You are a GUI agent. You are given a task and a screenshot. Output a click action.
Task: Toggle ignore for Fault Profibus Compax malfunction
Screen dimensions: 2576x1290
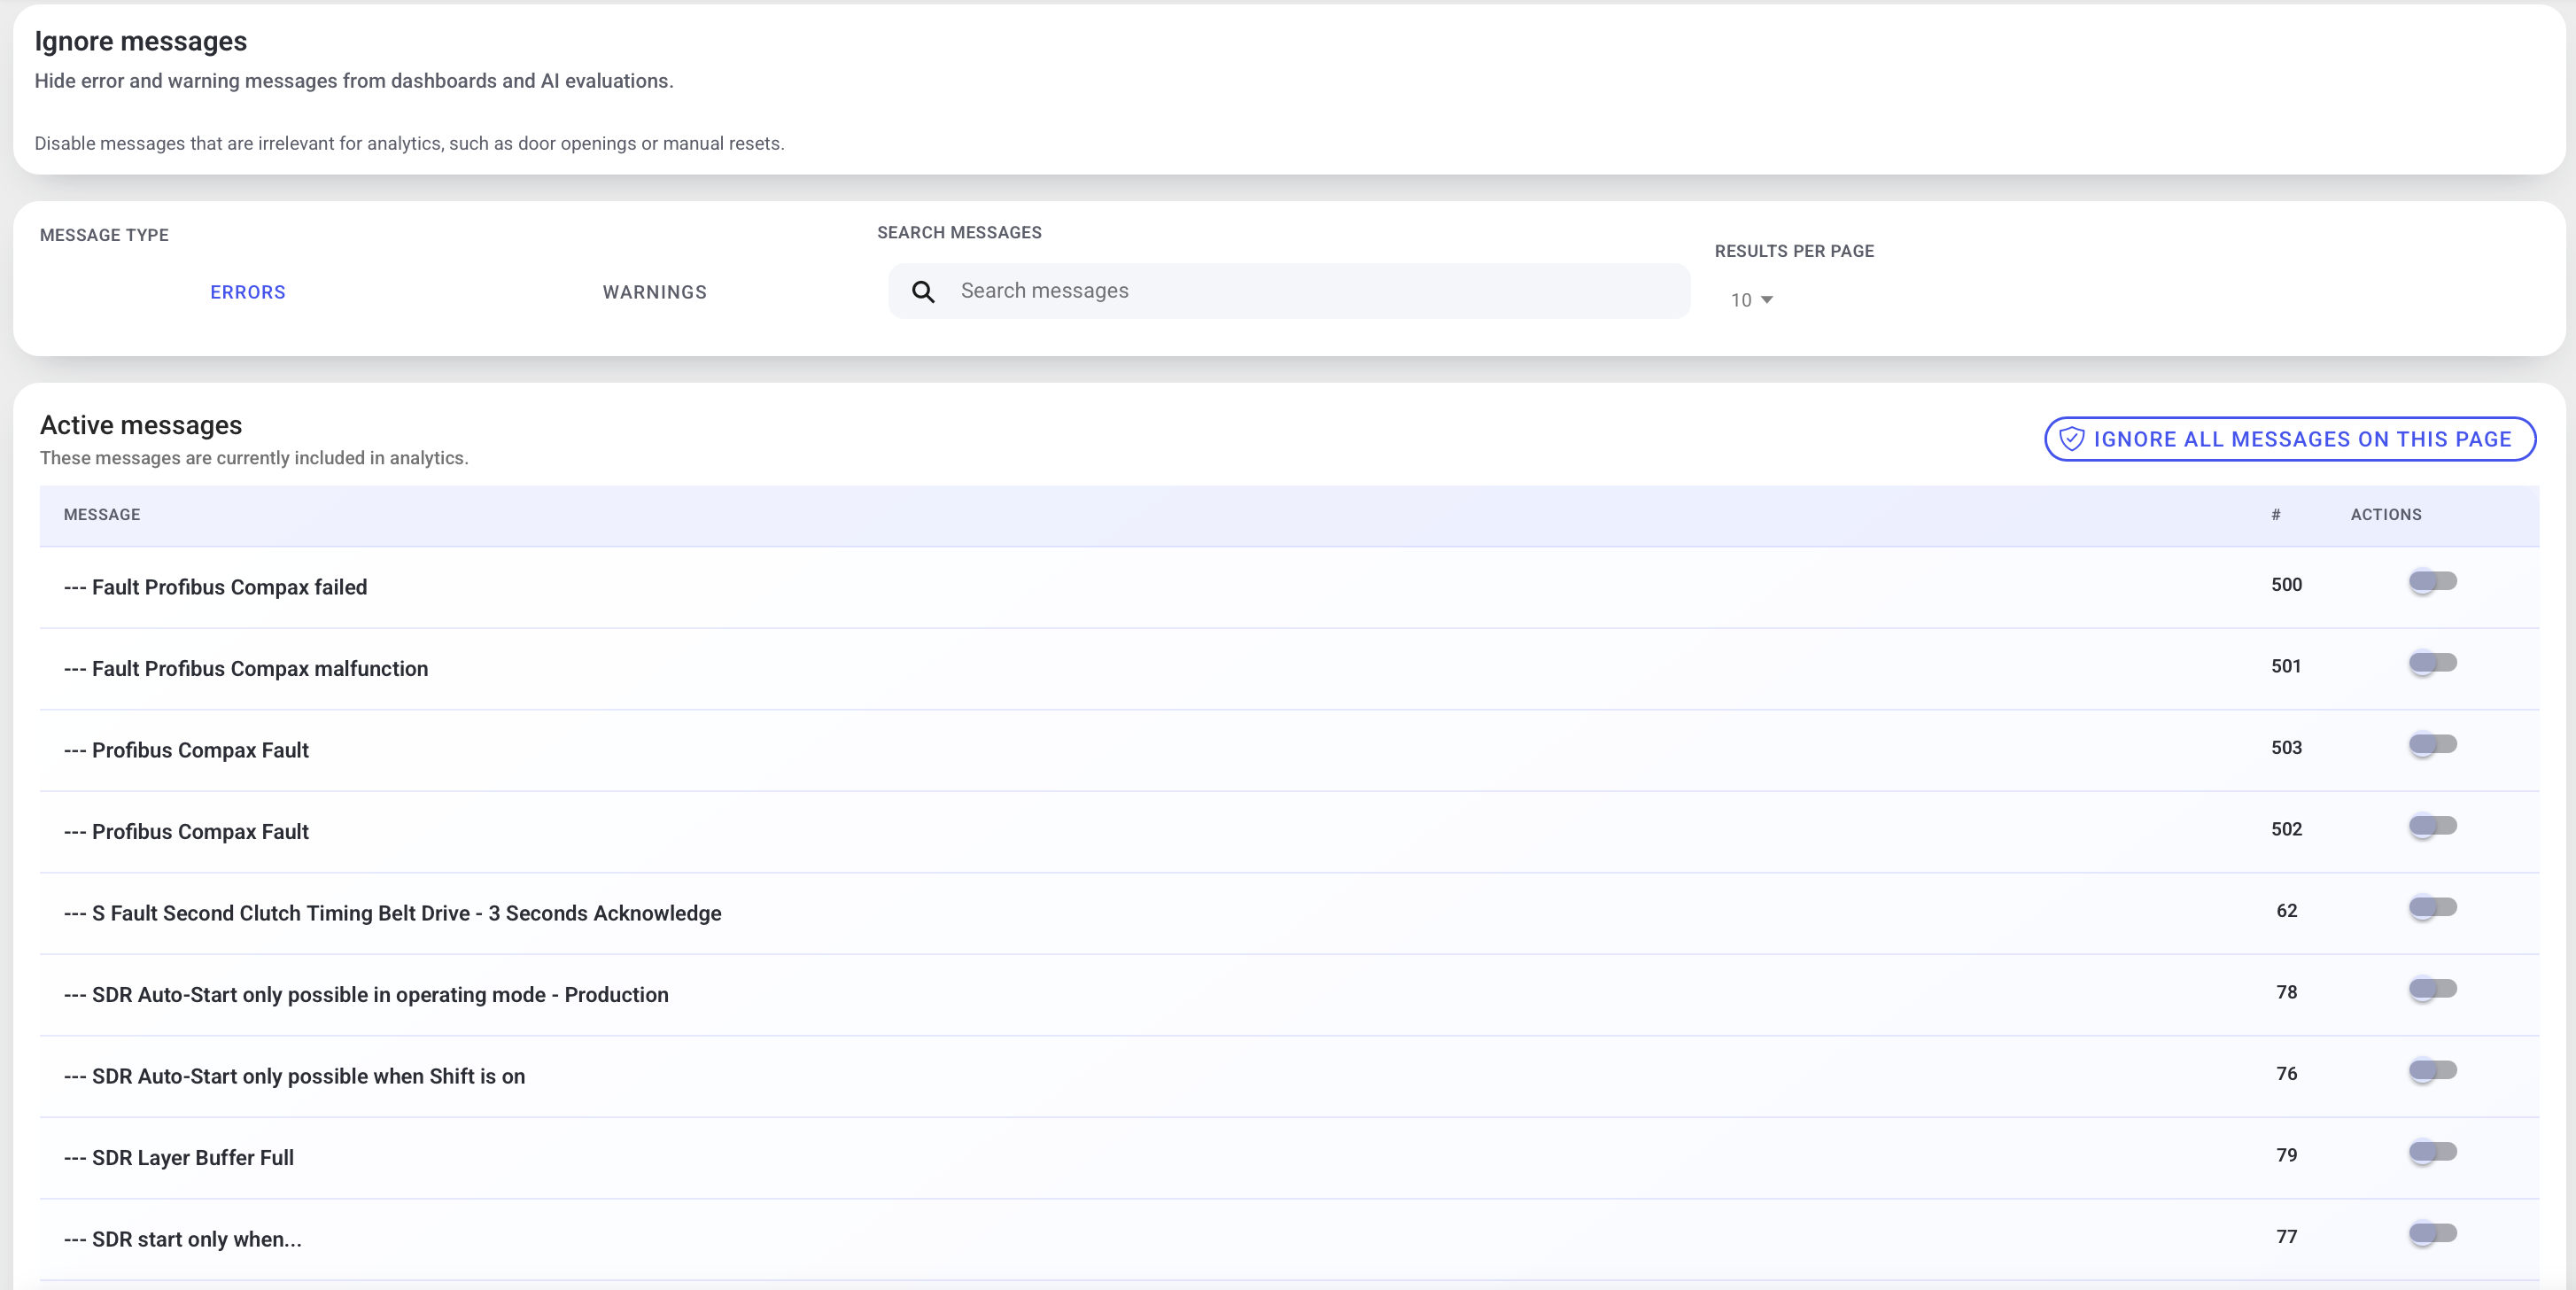click(x=2432, y=663)
